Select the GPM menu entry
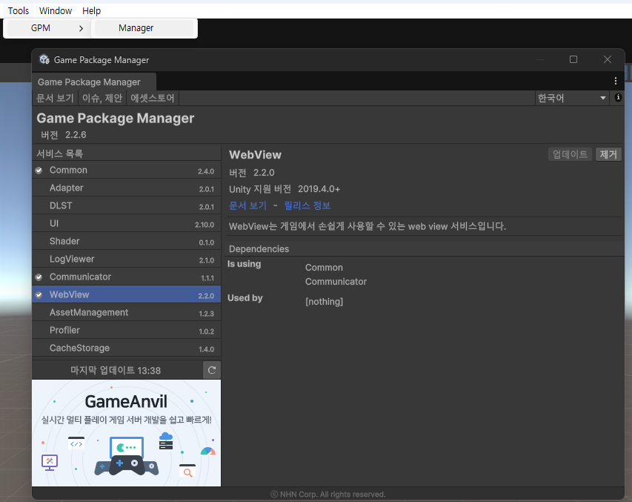The width and height of the screenshot is (632, 502). point(47,28)
